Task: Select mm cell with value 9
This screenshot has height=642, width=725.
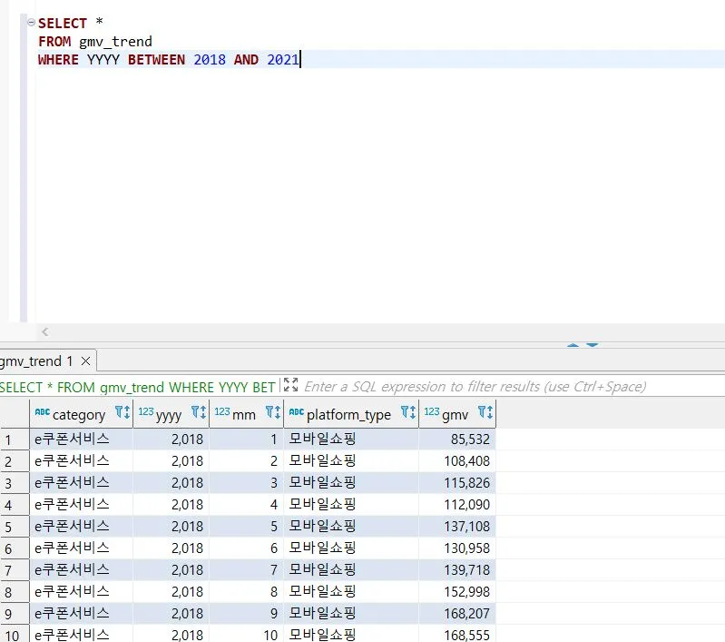Action: pyautogui.click(x=247, y=613)
